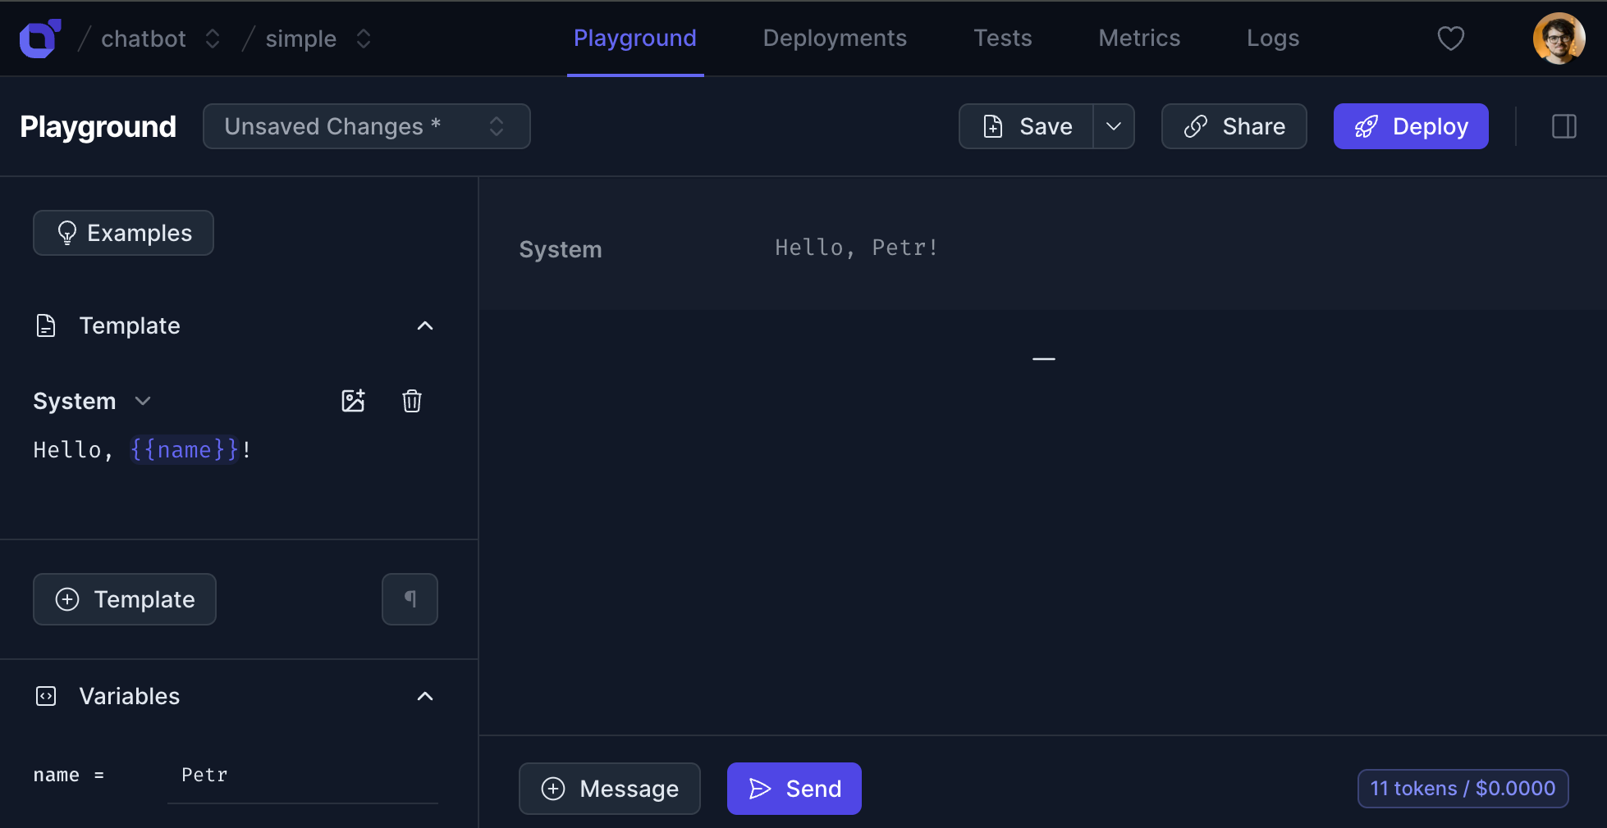Open the Unsaved Changes version dropdown
This screenshot has width=1607, height=828.
pos(366,126)
